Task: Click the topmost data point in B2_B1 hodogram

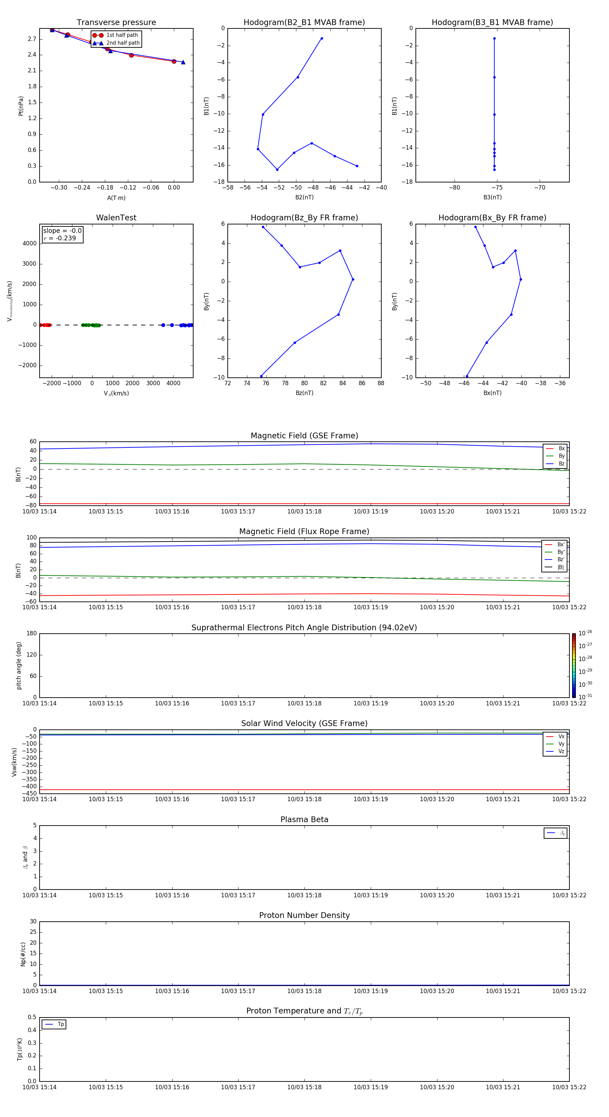Action: (x=322, y=39)
